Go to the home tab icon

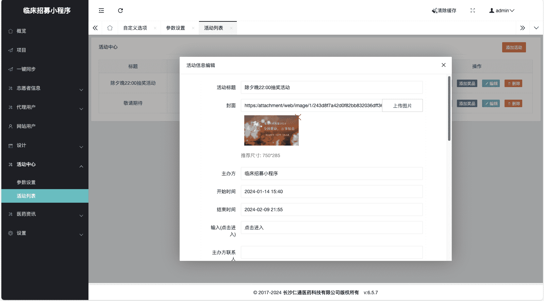110,28
